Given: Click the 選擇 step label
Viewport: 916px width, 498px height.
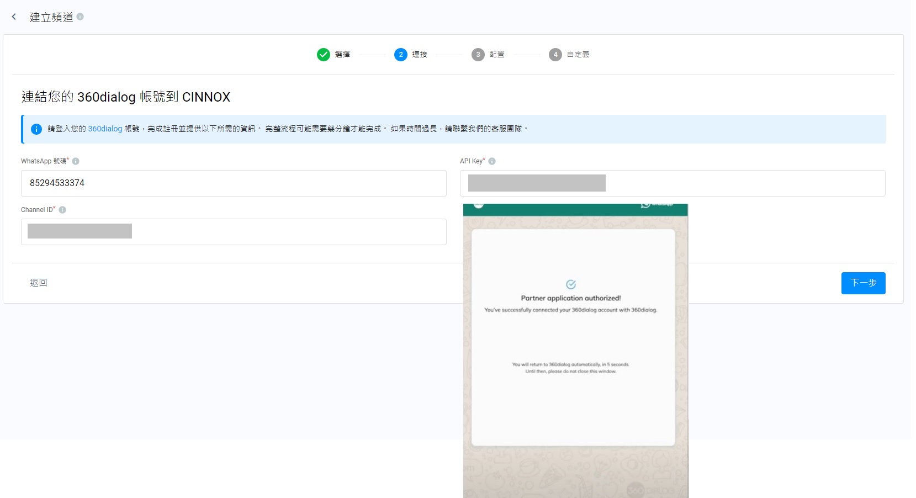Looking at the screenshot, I should (x=342, y=54).
